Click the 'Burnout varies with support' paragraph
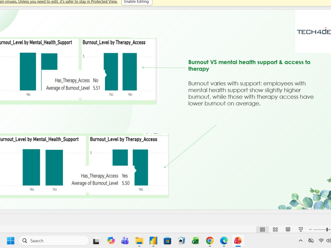 pos(251,94)
